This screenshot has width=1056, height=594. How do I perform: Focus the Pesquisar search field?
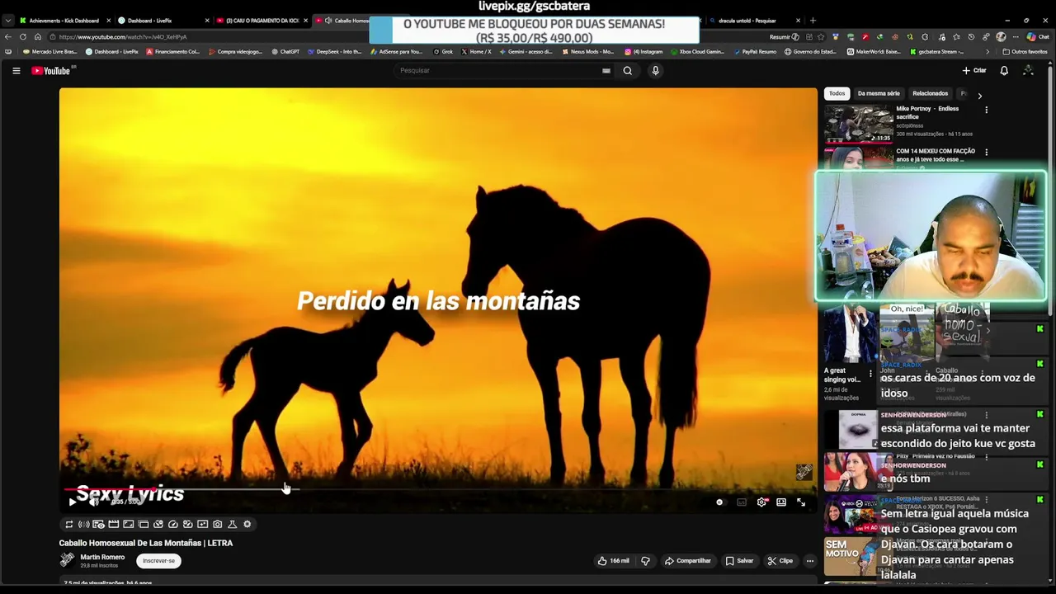pyautogui.click(x=499, y=71)
